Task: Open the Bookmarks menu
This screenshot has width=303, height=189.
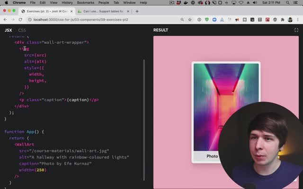Action: [x=86, y=3]
